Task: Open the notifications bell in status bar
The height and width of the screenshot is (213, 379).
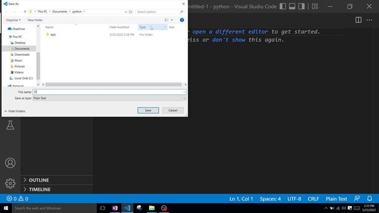Action: [370, 199]
